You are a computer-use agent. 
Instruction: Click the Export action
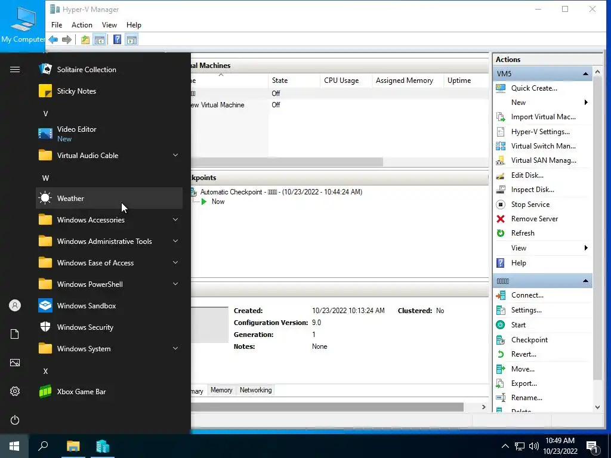pyautogui.click(x=524, y=383)
